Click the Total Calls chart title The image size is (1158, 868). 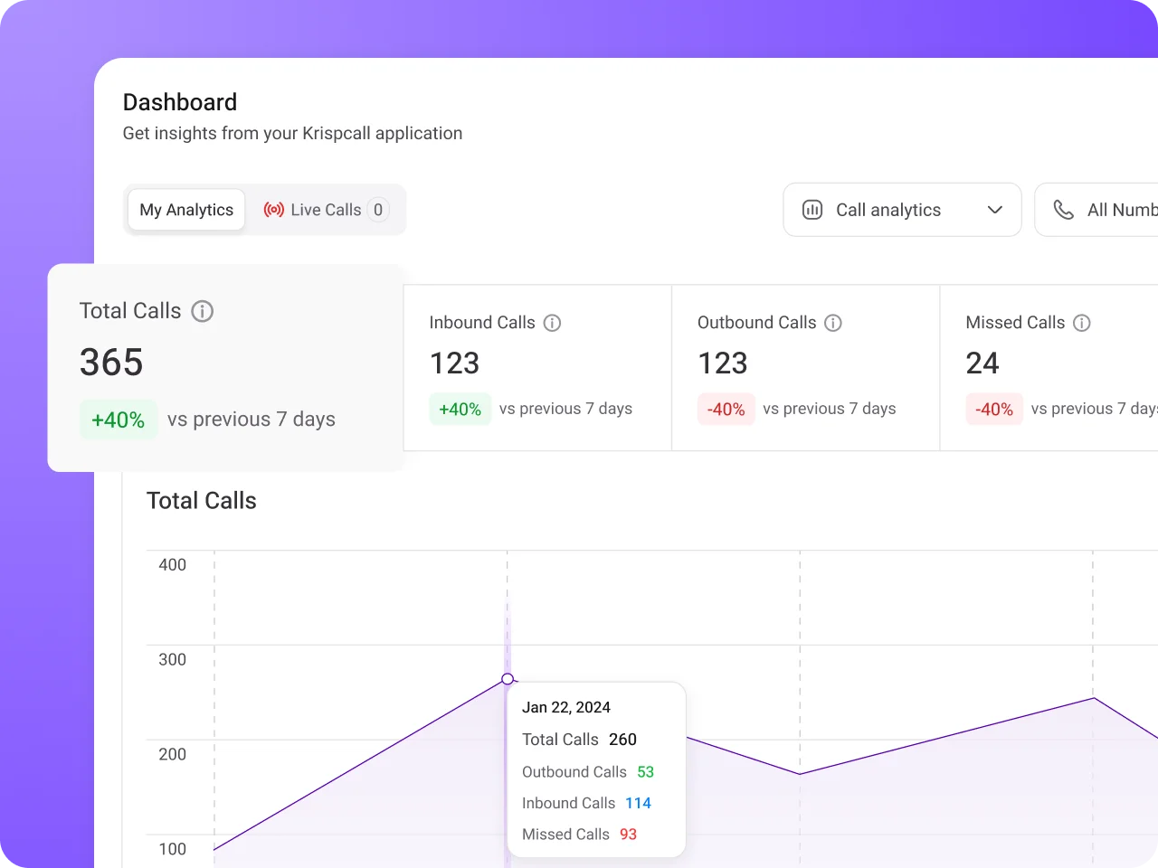point(202,501)
